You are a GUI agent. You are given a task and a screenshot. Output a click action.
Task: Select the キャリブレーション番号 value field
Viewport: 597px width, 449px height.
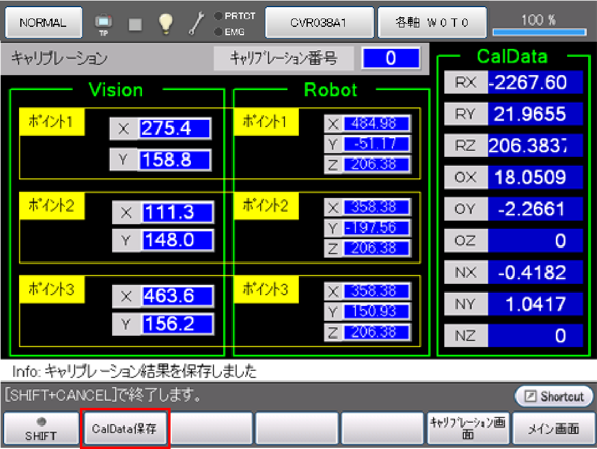[x=391, y=58]
